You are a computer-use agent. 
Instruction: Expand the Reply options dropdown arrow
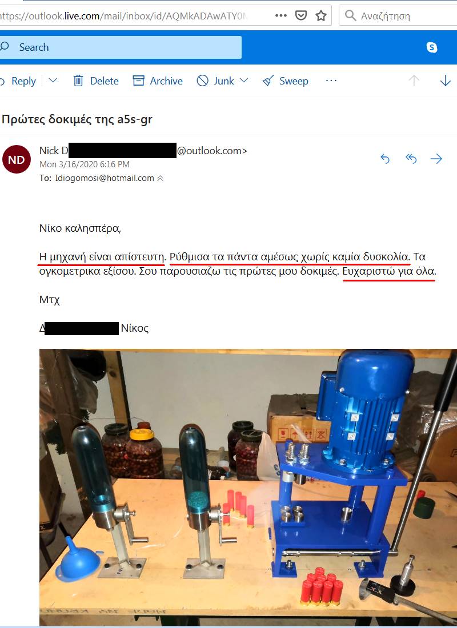coord(53,80)
